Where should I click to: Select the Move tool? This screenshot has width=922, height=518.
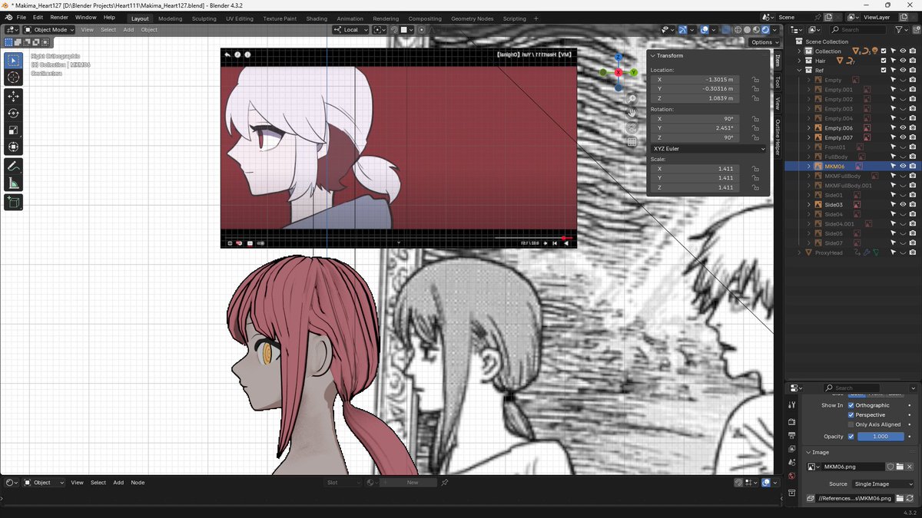(12, 96)
